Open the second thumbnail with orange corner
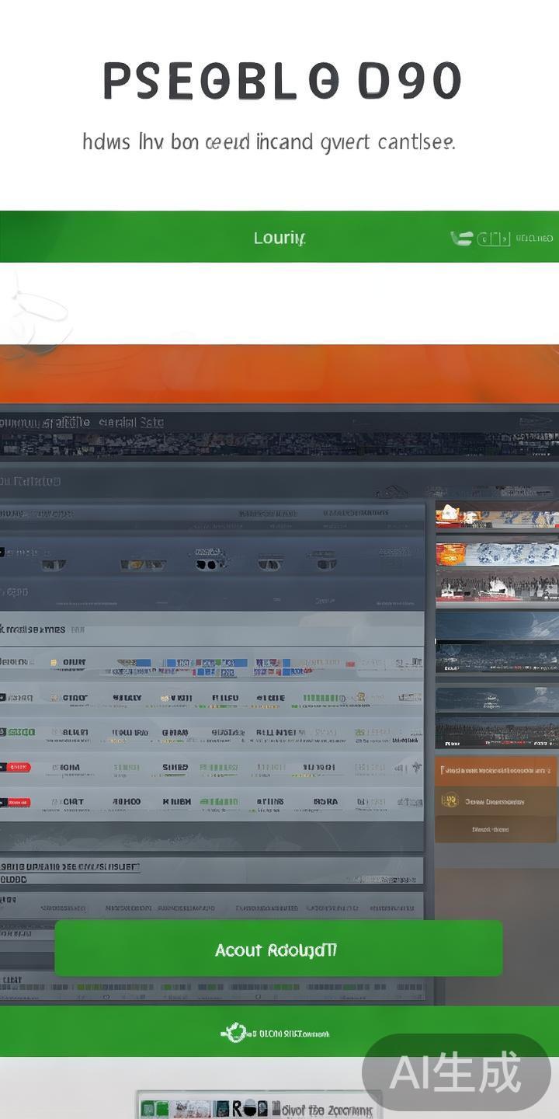 coord(496,553)
